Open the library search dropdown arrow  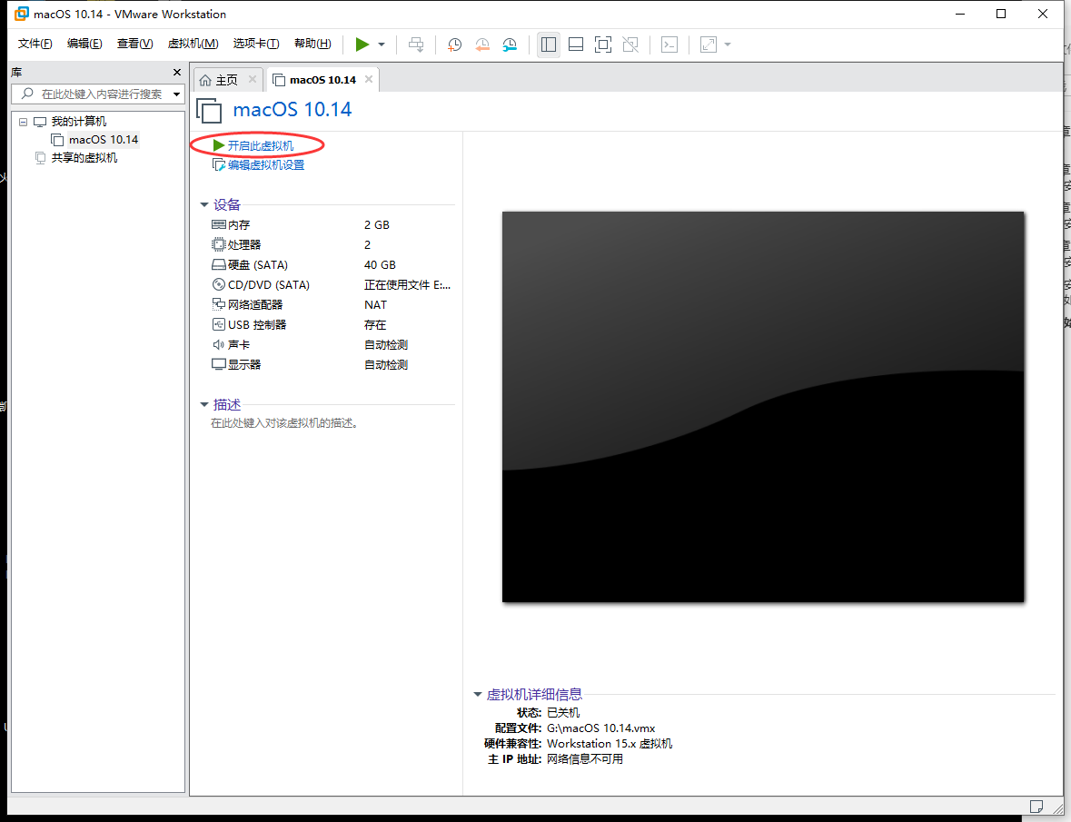point(177,94)
